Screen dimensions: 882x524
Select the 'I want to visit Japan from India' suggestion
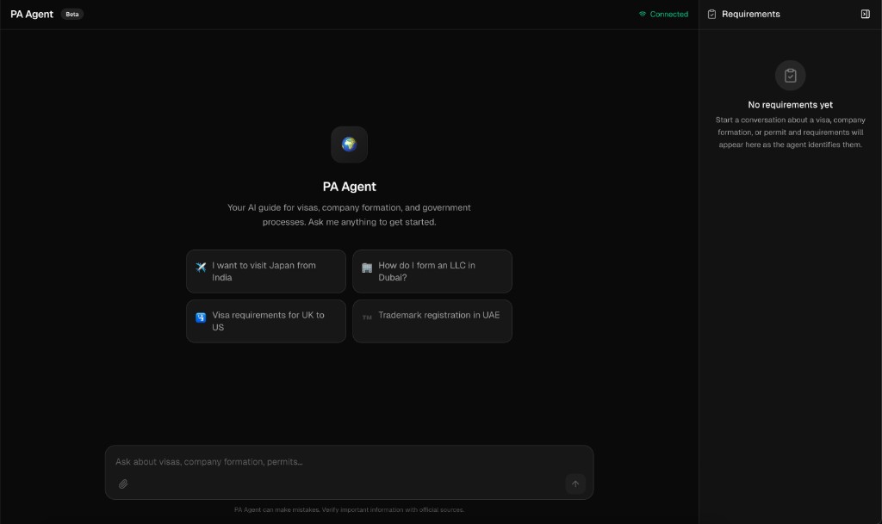(x=265, y=271)
